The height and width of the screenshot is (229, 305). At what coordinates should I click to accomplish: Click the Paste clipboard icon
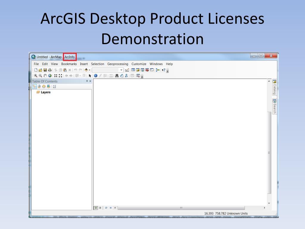coord(65,70)
